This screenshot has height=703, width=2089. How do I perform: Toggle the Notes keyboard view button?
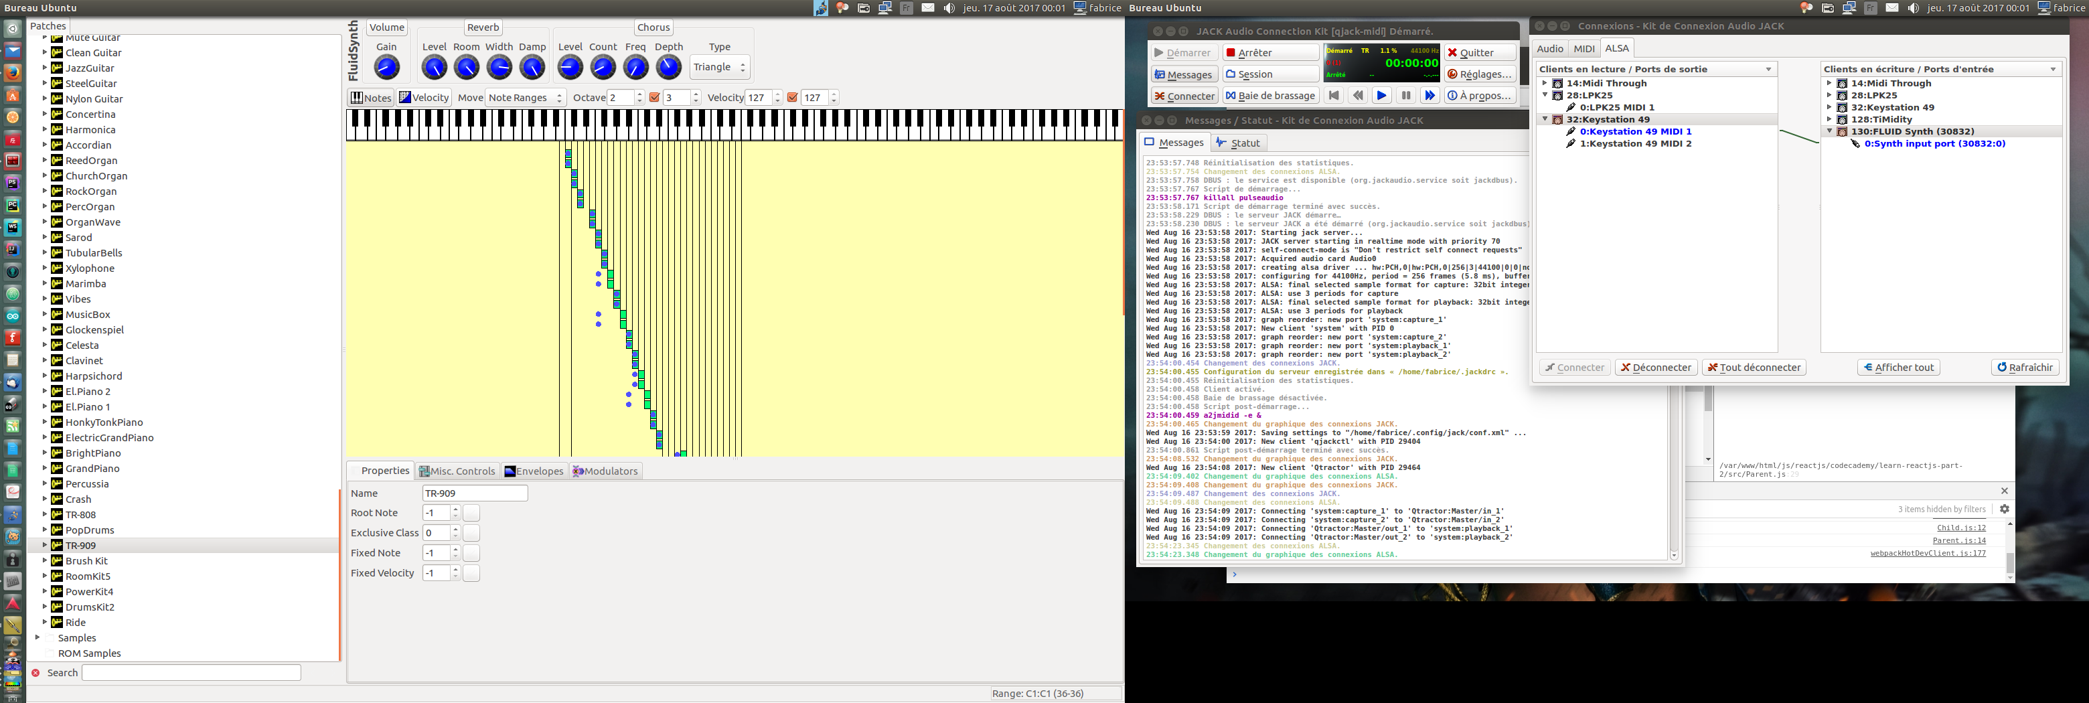coord(371,97)
